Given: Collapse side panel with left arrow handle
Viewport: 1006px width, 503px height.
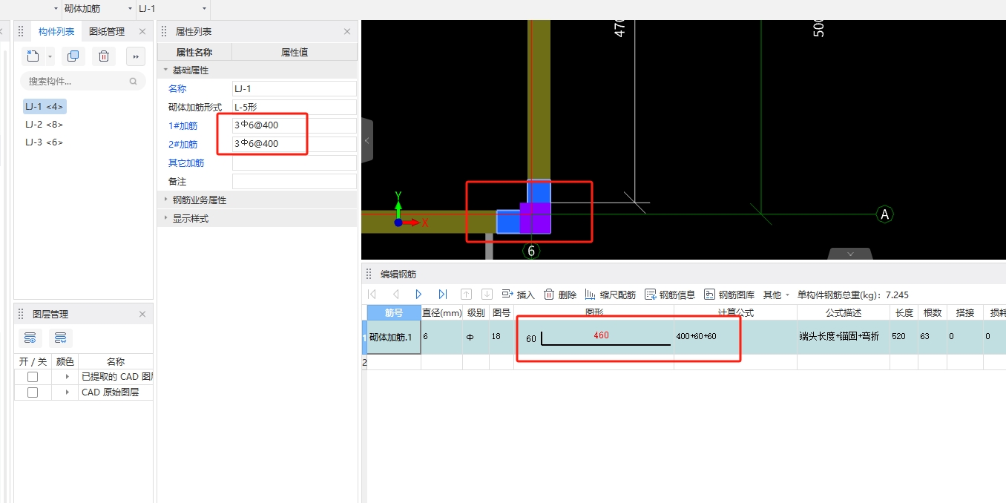Looking at the screenshot, I should click(367, 140).
